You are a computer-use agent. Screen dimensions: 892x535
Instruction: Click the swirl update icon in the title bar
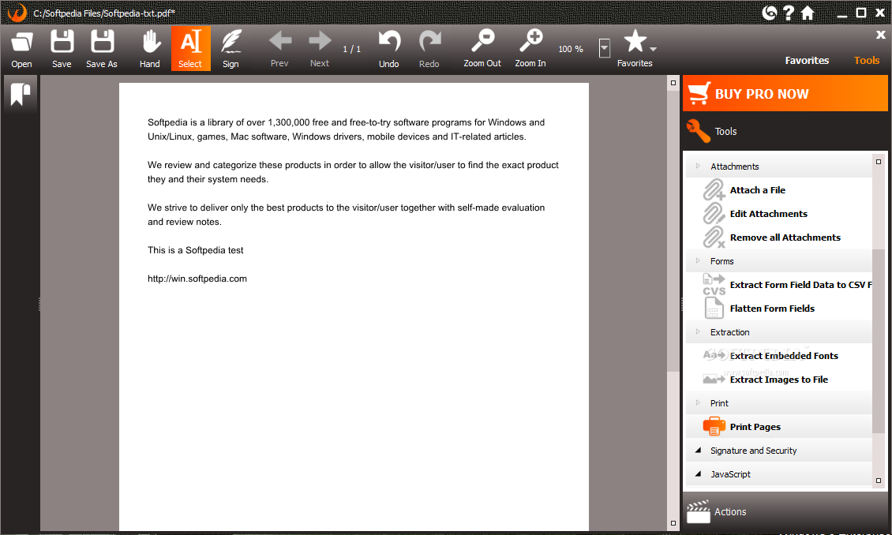click(770, 13)
